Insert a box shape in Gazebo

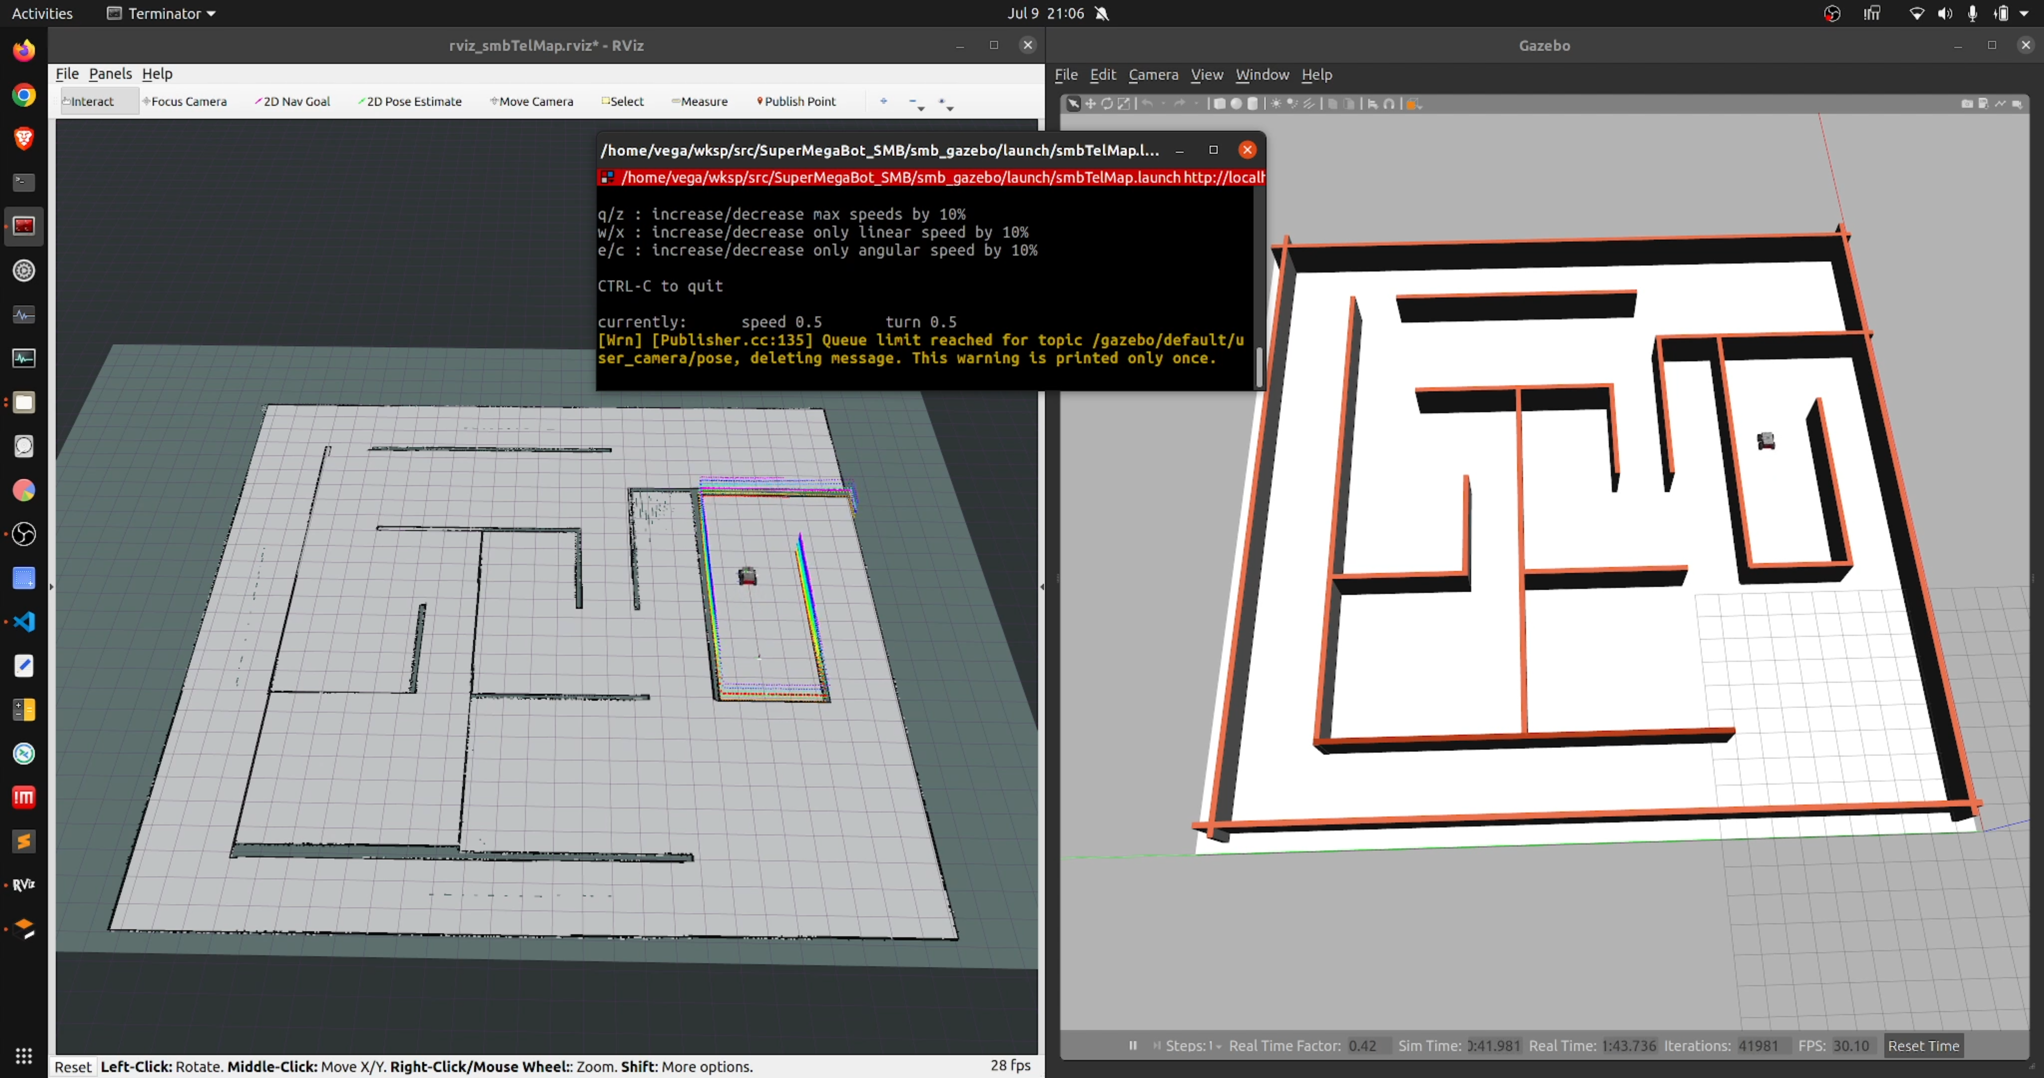click(x=1220, y=104)
